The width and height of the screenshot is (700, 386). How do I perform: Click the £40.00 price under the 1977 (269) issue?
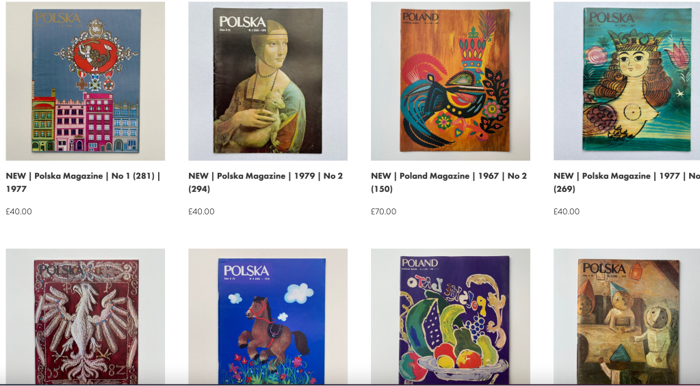click(x=567, y=212)
